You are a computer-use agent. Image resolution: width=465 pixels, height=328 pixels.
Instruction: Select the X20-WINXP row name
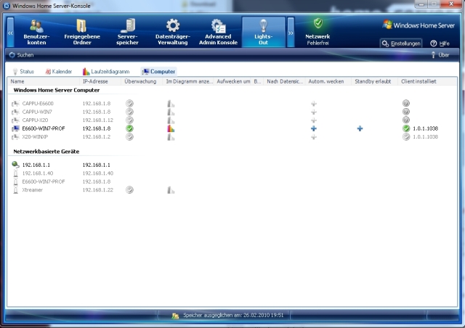[35, 136]
